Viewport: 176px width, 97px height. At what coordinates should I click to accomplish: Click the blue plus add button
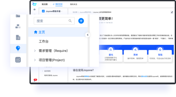tap(81, 21)
